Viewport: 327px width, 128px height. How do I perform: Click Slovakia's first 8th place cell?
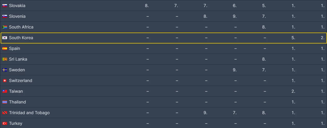pyautogui.click(x=147, y=6)
